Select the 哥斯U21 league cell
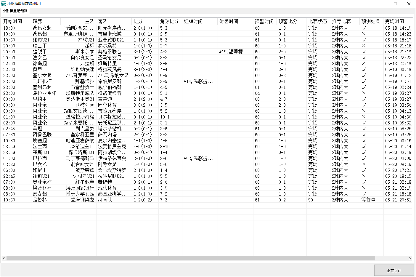416x277 pixels. (x=41, y=152)
